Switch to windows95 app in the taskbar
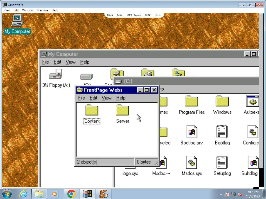This screenshot has width=266, height=199. [x=87, y=194]
